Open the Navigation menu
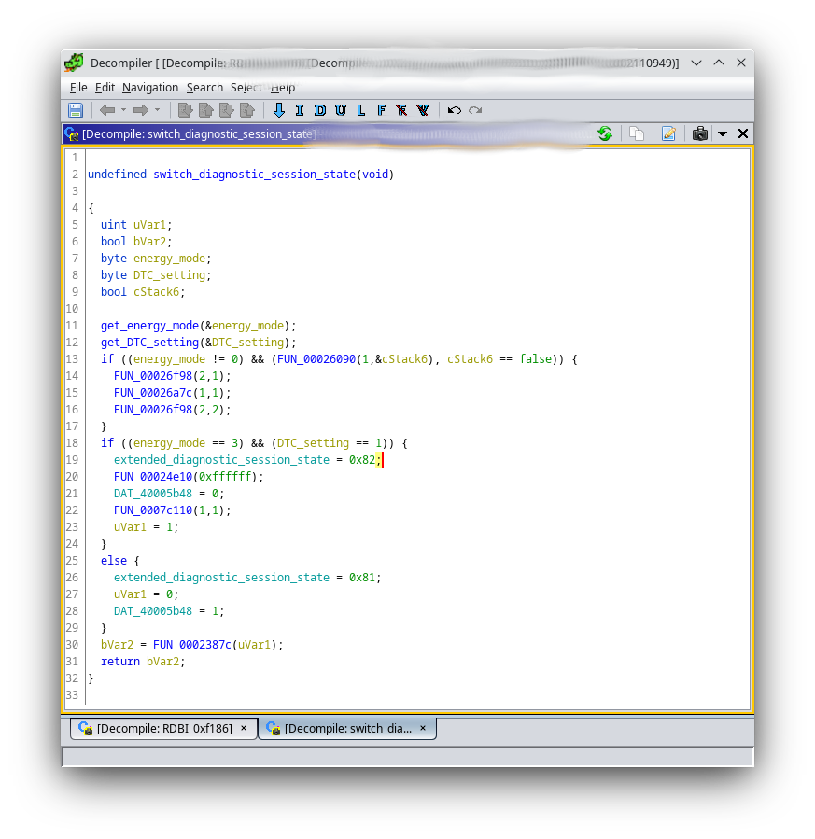 (149, 87)
